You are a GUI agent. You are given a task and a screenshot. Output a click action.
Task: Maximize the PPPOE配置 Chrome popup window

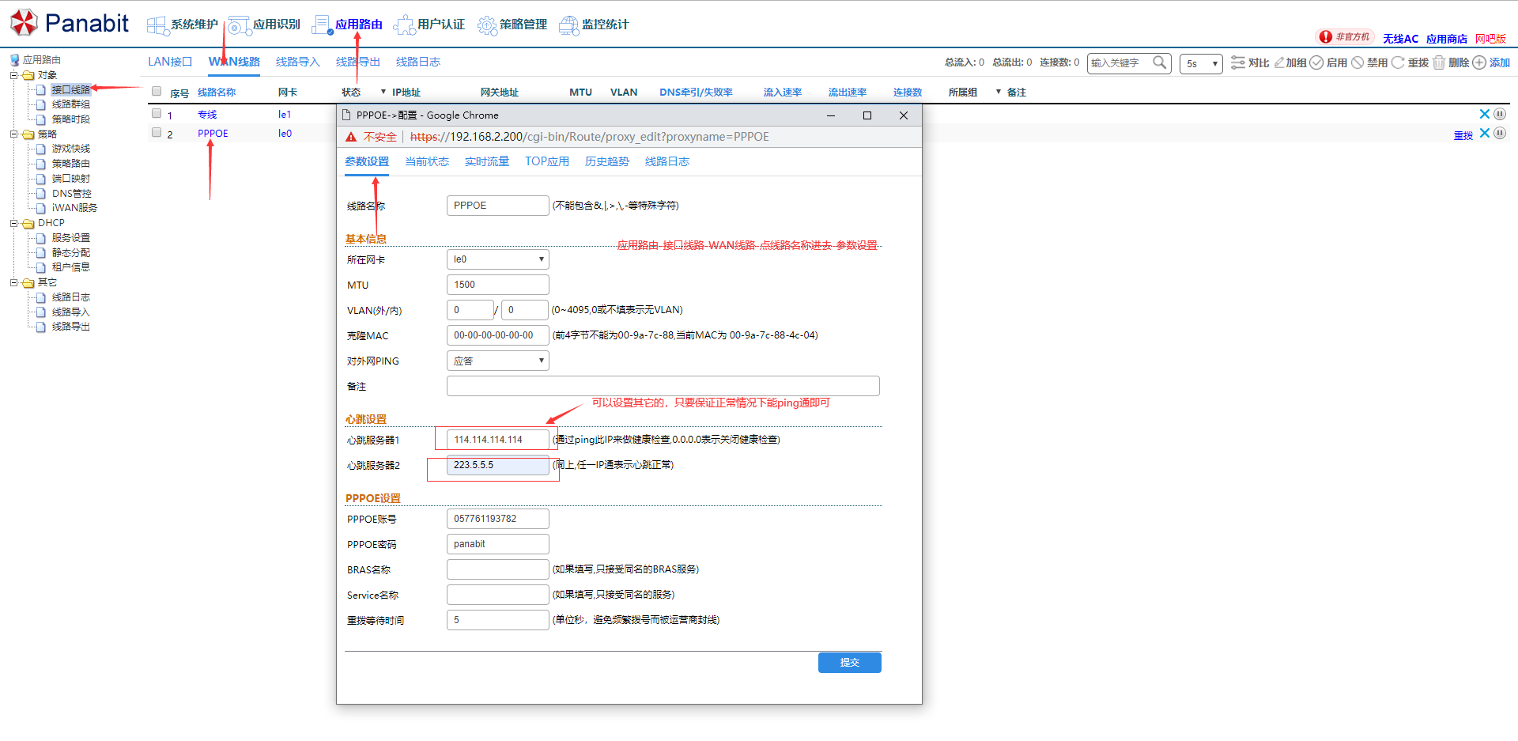(867, 115)
